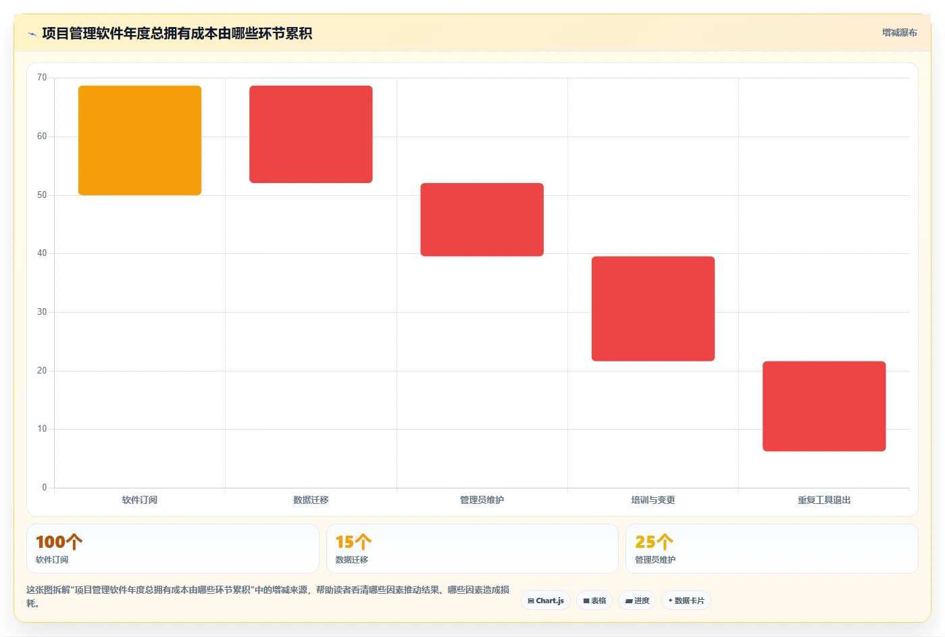
Task: Click the Chart.js tag chip
Action: click(x=546, y=601)
